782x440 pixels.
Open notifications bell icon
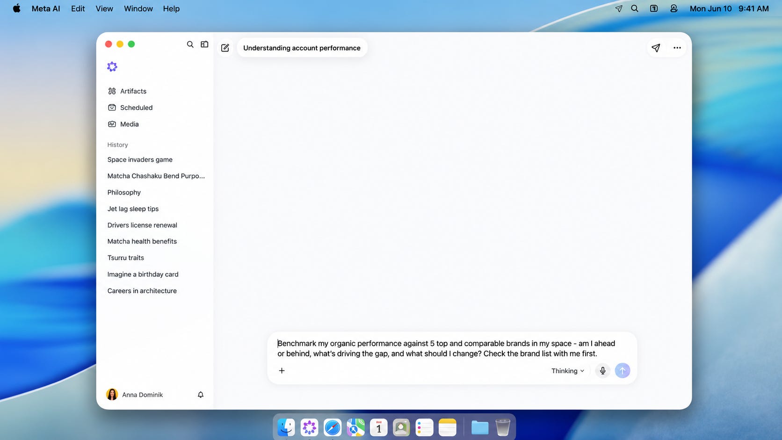(x=201, y=395)
